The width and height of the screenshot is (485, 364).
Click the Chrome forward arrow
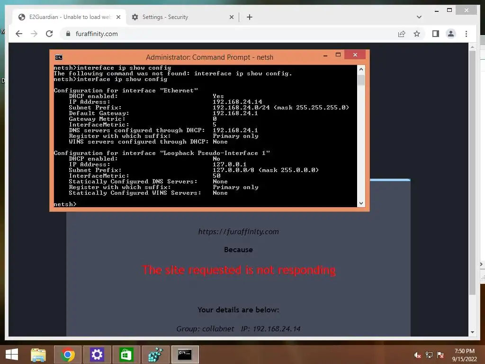(x=34, y=34)
